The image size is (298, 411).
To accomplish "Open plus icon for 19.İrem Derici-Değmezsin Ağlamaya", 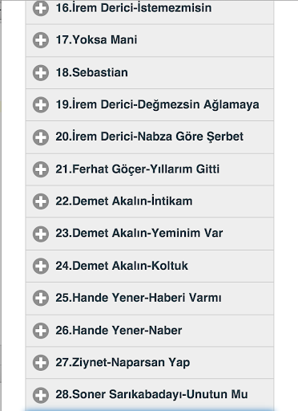I will coord(41,105).
